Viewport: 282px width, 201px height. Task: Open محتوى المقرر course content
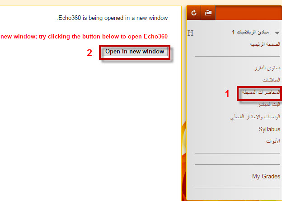(x=268, y=68)
